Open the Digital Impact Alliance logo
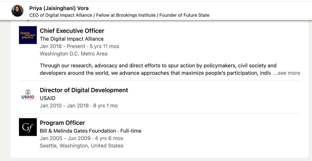 pos(28,35)
